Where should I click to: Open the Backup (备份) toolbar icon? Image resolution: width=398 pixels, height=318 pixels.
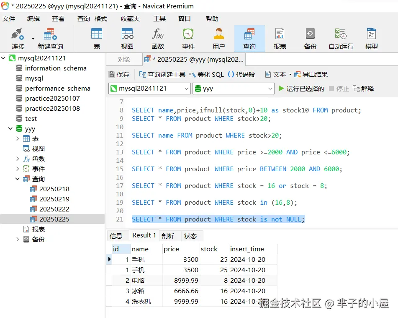[310, 34]
